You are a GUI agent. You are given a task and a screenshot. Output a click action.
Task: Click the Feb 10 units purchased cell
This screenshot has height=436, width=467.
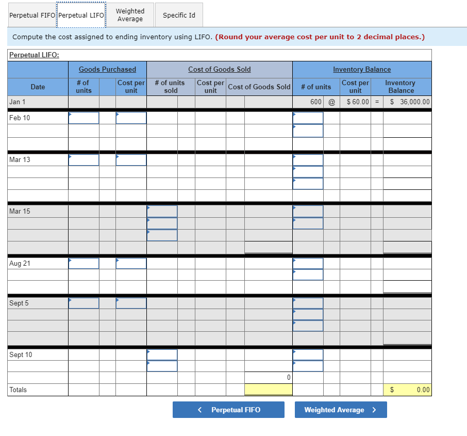[84, 118]
